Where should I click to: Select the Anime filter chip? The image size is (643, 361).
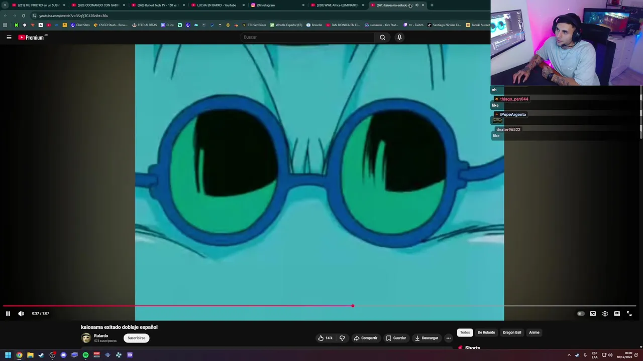coord(534,332)
